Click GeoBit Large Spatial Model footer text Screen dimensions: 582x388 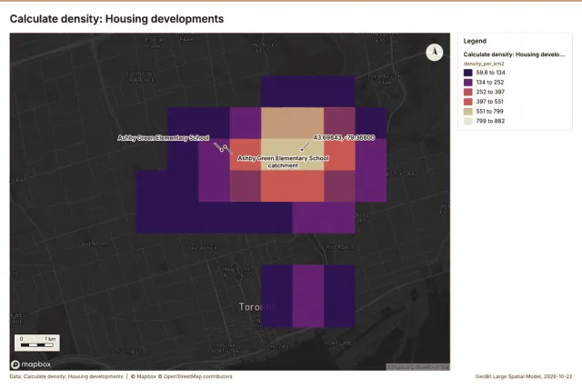tap(524, 376)
